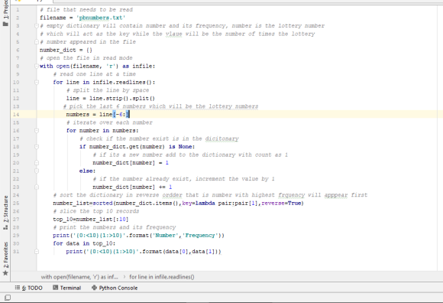The image size is (443, 303).
Task: Click 'top_10=number_list[:10]' on line 27
Action: click(91, 220)
